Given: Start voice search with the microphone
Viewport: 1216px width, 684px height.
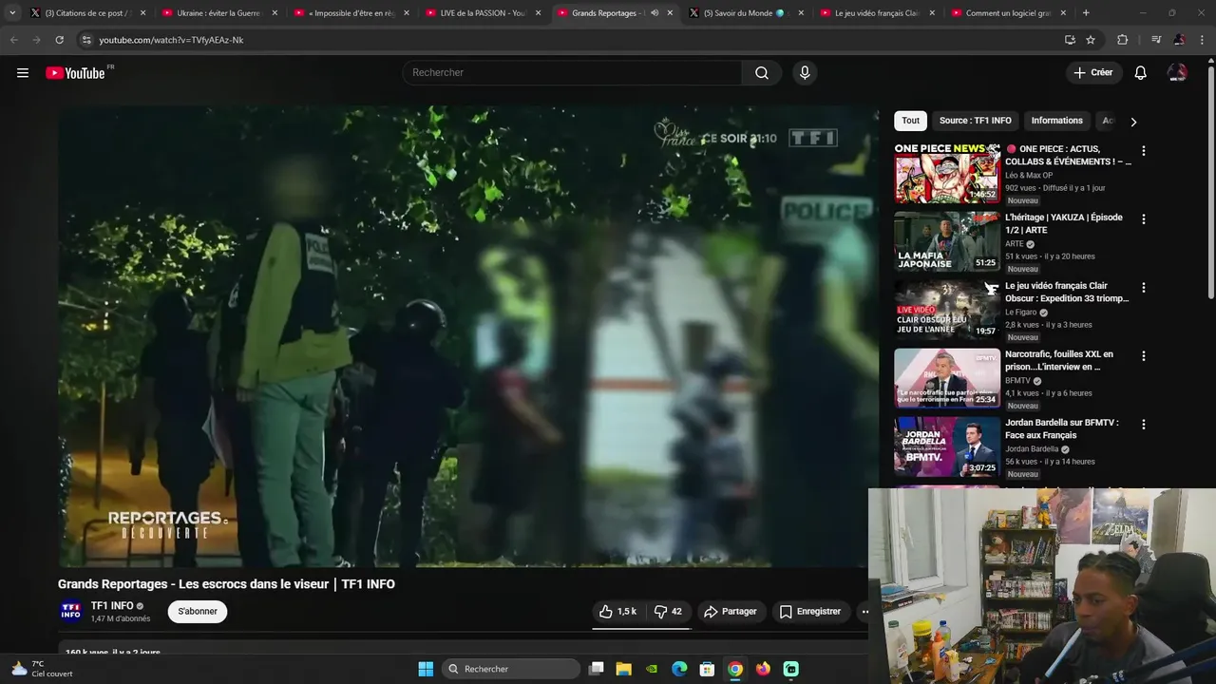Looking at the screenshot, I should click(805, 73).
